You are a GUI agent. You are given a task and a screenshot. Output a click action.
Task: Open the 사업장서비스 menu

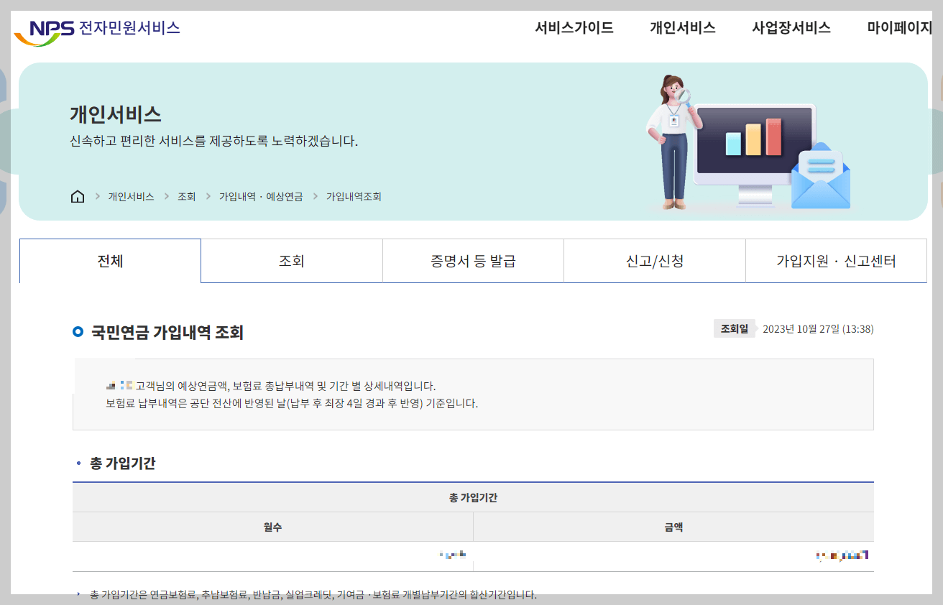click(790, 28)
